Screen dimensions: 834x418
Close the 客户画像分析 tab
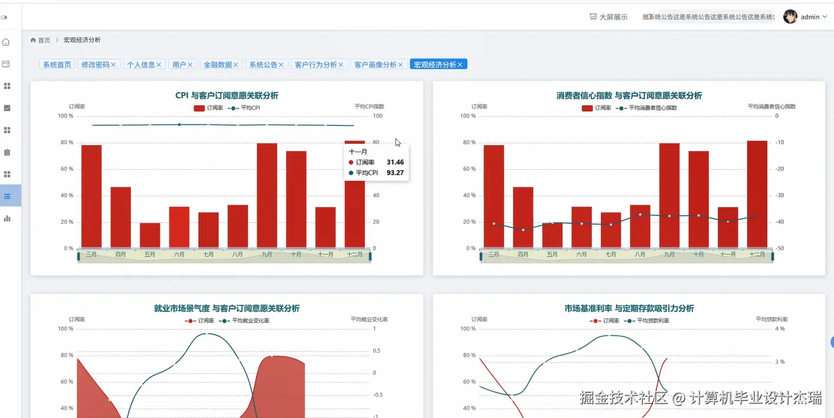(x=400, y=64)
